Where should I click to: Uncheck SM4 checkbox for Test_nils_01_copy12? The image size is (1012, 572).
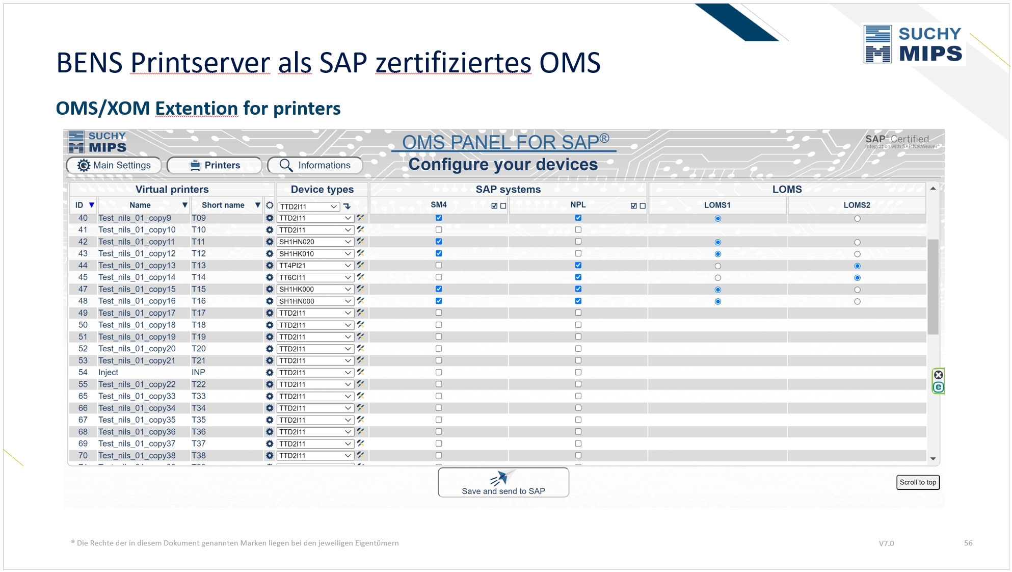point(439,253)
